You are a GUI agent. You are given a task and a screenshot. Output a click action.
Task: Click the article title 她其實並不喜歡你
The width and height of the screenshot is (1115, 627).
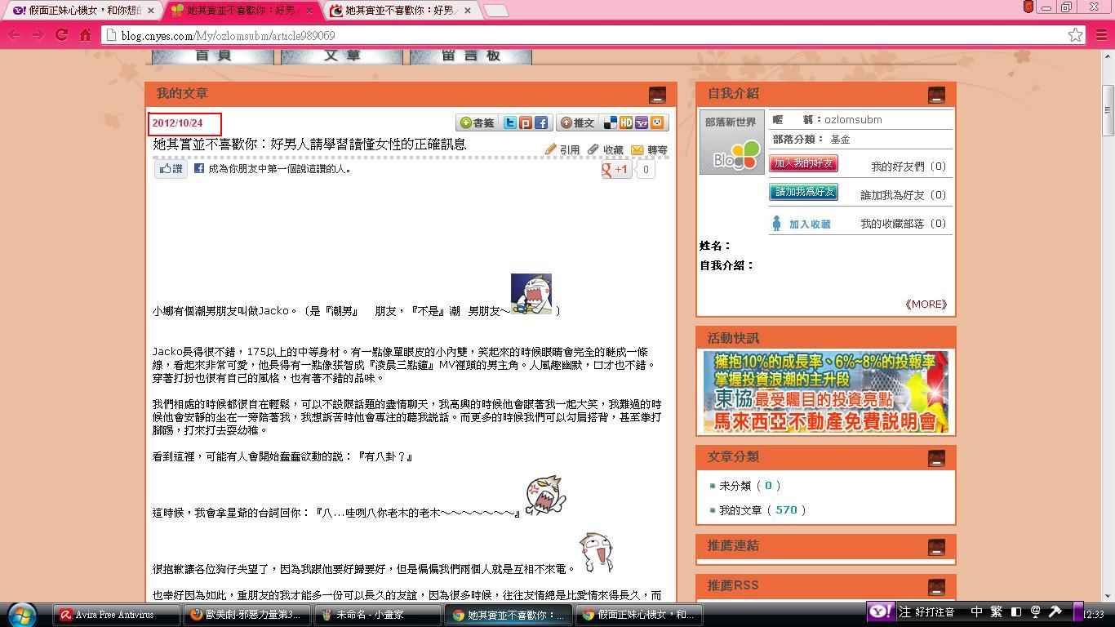point(309,144)
